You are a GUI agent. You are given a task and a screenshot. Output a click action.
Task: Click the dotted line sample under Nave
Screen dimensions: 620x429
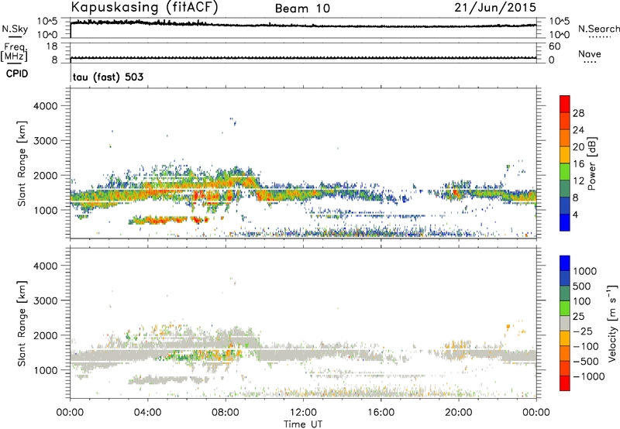click(590, 62)
